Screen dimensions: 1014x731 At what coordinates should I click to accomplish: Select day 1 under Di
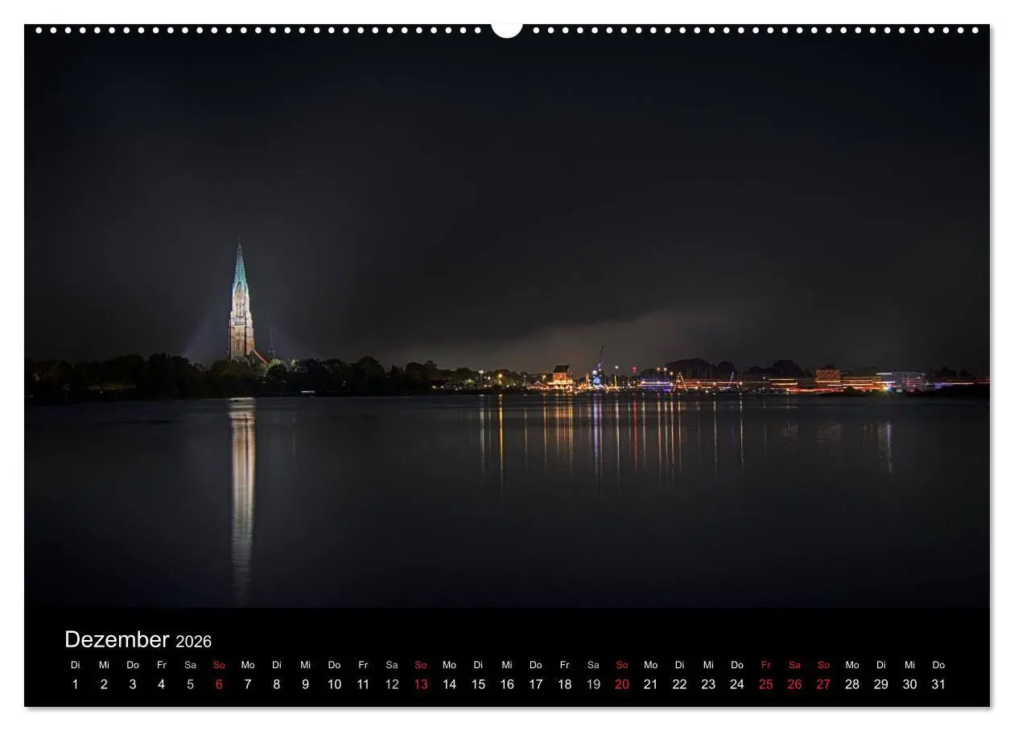coord(76,684)
